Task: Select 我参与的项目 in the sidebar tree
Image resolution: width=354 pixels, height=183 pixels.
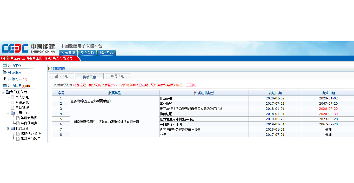Action: click(31, 139)
